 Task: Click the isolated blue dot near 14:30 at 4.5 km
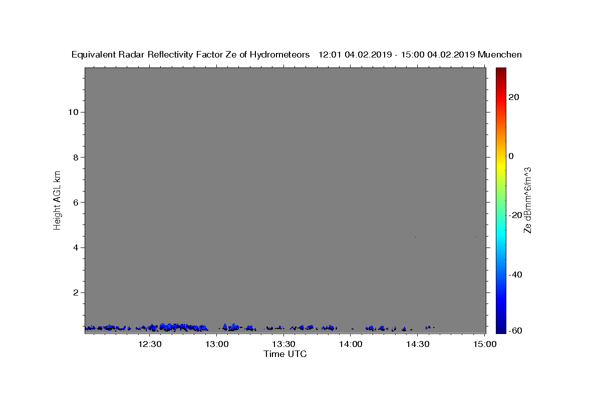point(416,237)
